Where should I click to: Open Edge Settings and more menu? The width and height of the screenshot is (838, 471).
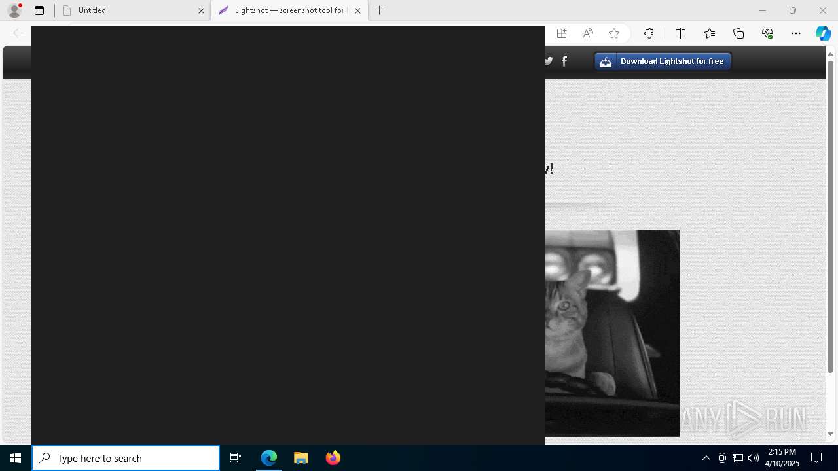tap(796, 33)
